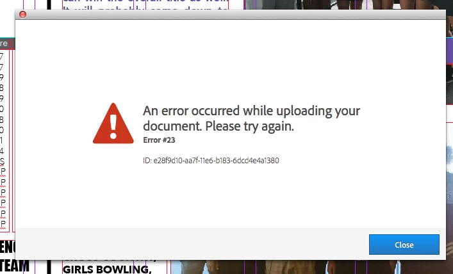Image resolution: width=453 pixels, height=274 pixels.
Task: Click the red warning triangle icon
Action: [113, 124]
